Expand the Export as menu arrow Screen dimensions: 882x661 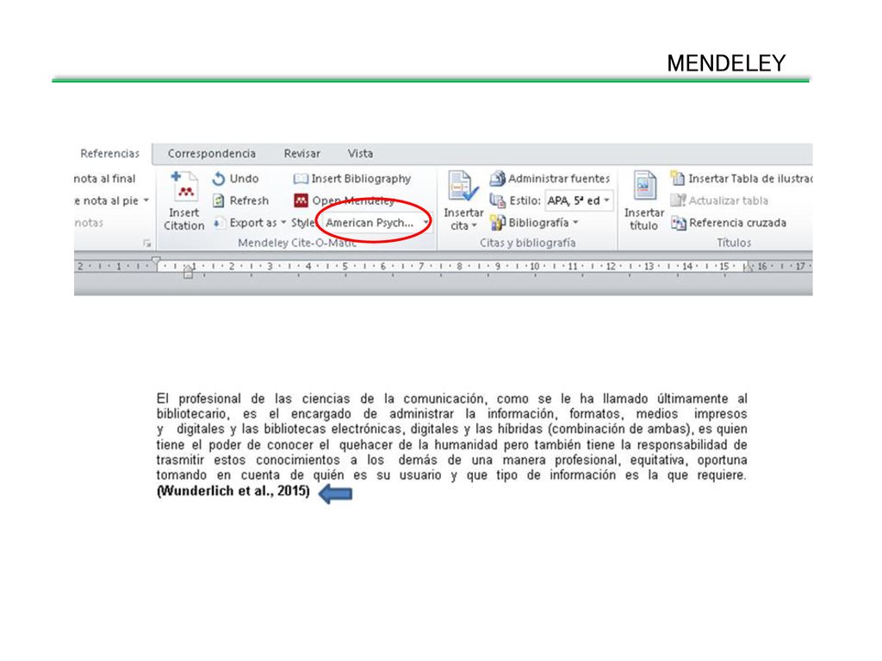tap(283, 223)
